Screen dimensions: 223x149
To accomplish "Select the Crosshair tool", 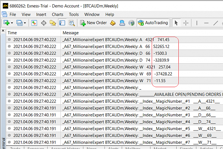I will 186,23.
